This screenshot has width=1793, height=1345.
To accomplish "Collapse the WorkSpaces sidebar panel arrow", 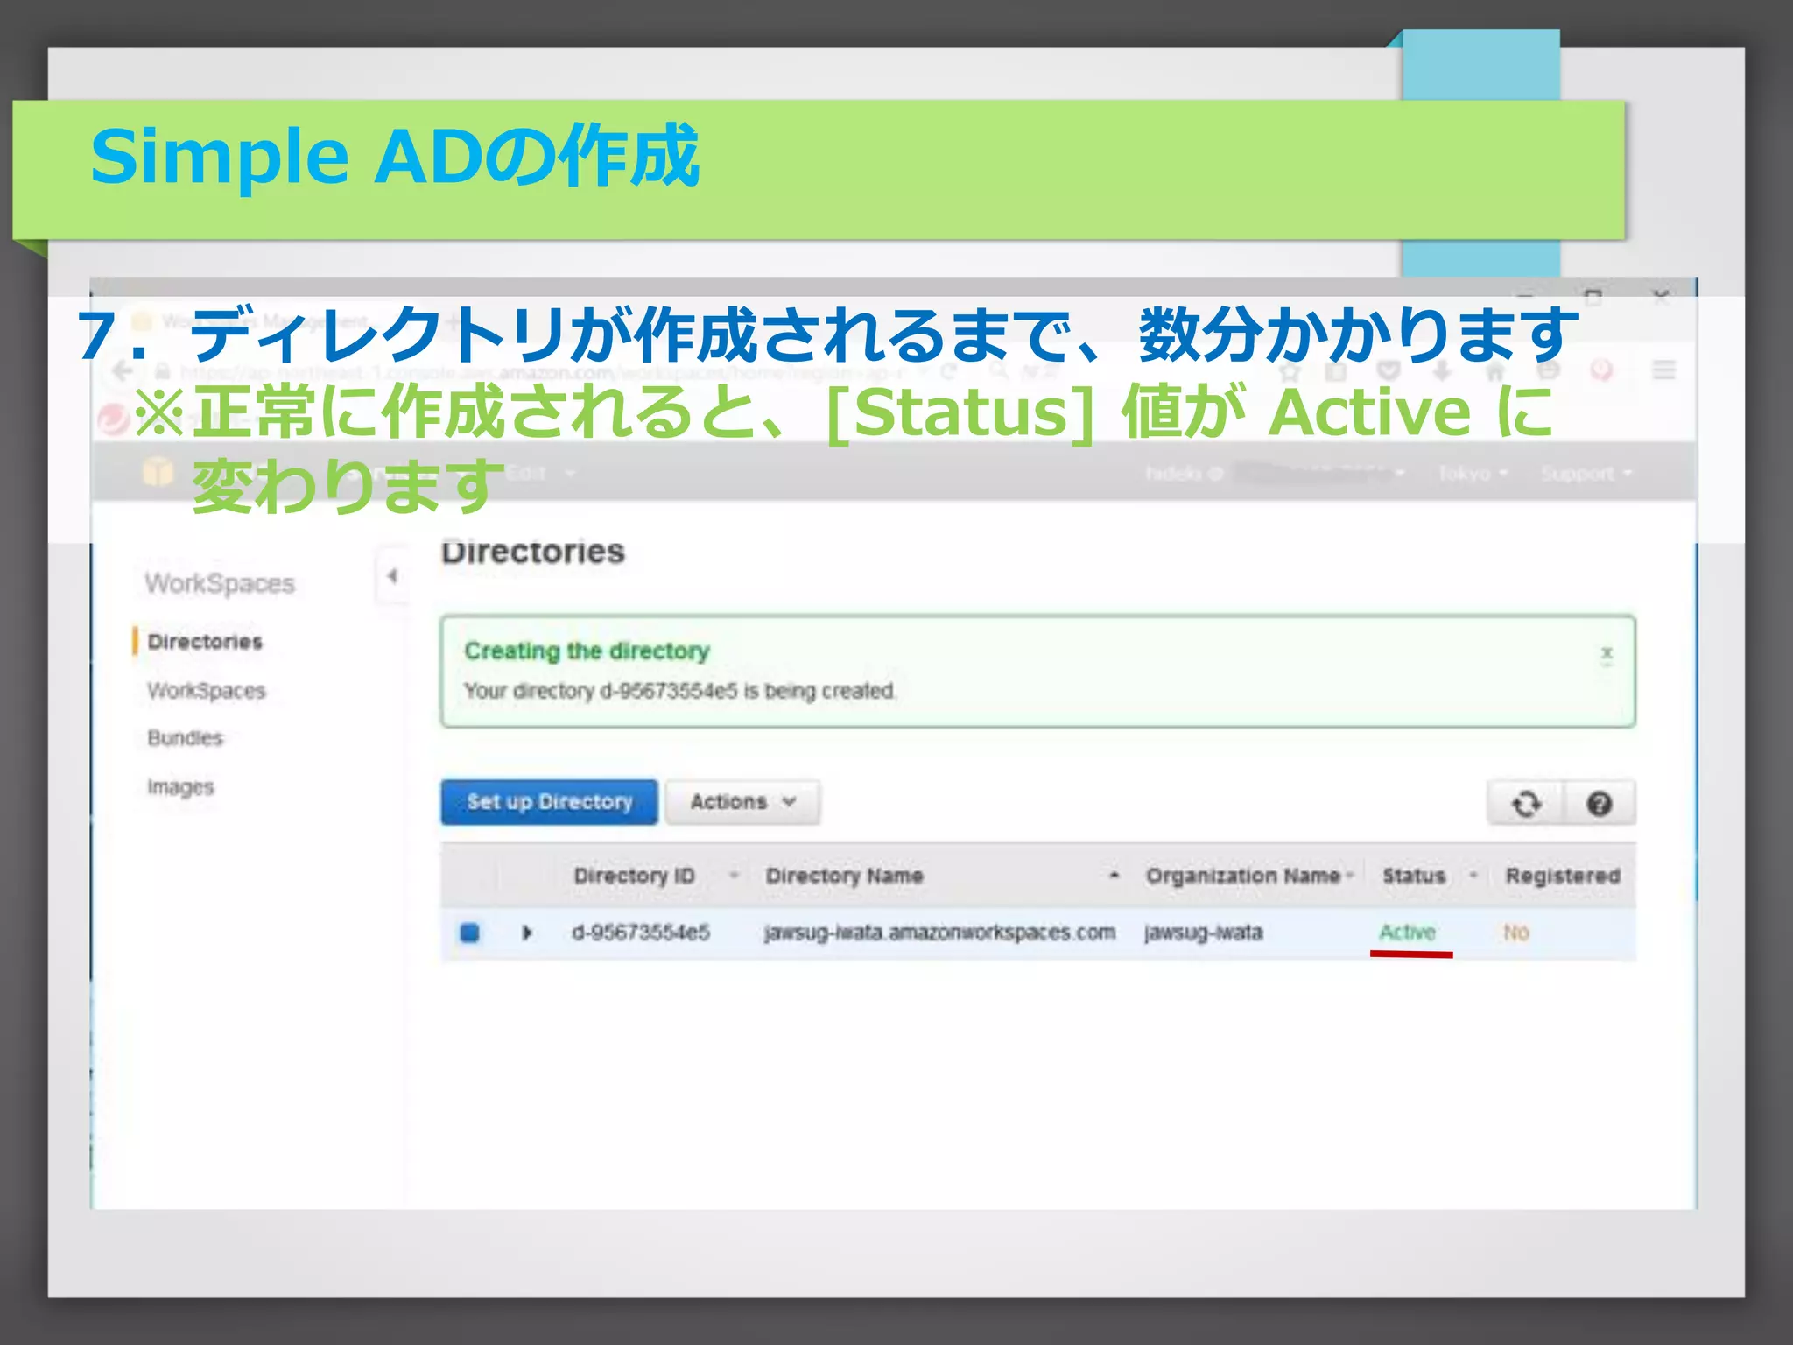I will 392,575.
